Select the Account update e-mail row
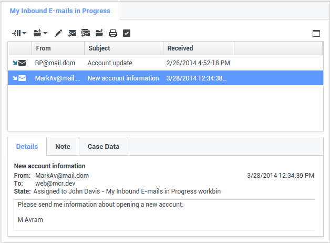 pos(110,63)
